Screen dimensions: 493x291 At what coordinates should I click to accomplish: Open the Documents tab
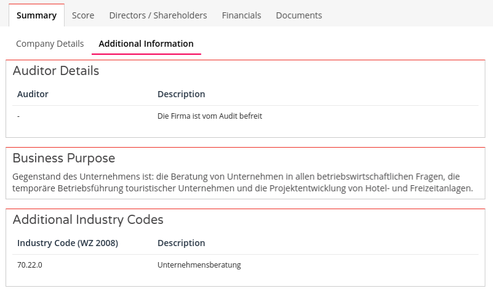tap(299, 15)
